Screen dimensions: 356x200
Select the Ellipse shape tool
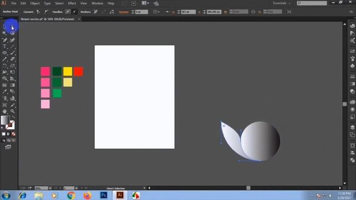click(x=4, y=53)
